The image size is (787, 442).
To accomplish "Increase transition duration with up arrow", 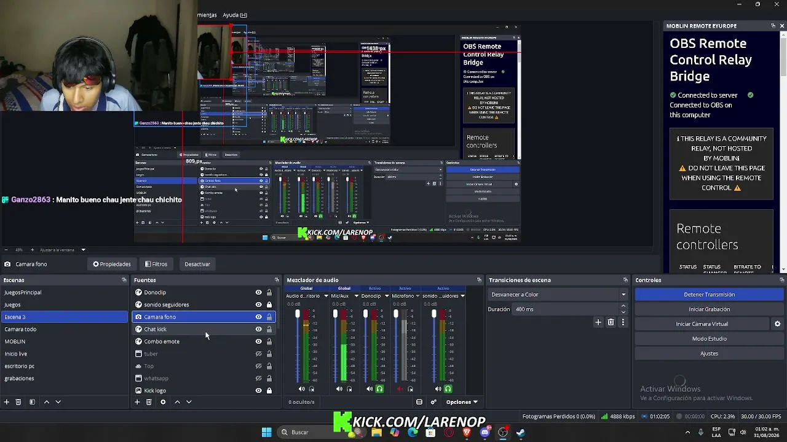I will pos(623,306).
